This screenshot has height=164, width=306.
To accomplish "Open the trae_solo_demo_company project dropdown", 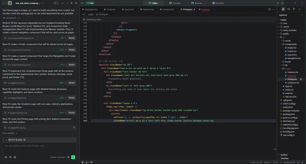I will (x=30, y=3).
